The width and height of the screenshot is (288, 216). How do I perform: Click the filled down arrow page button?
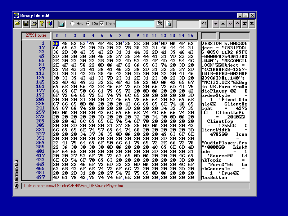tap(216, 24)
